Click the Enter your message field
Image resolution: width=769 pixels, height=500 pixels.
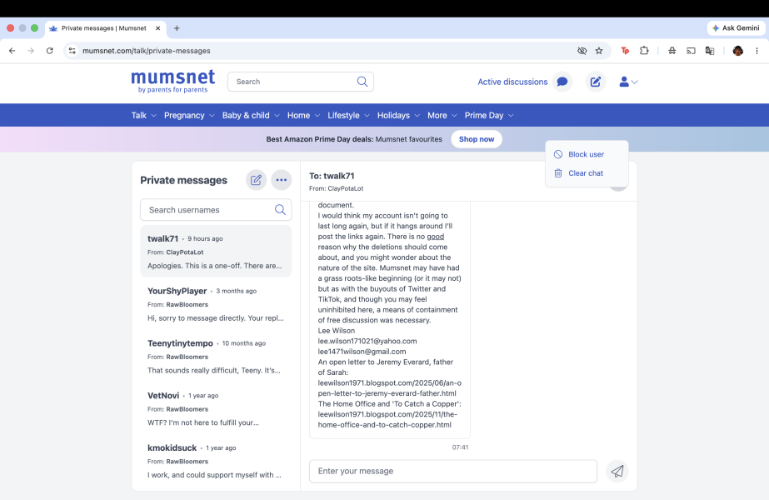[x=452, y=471]
